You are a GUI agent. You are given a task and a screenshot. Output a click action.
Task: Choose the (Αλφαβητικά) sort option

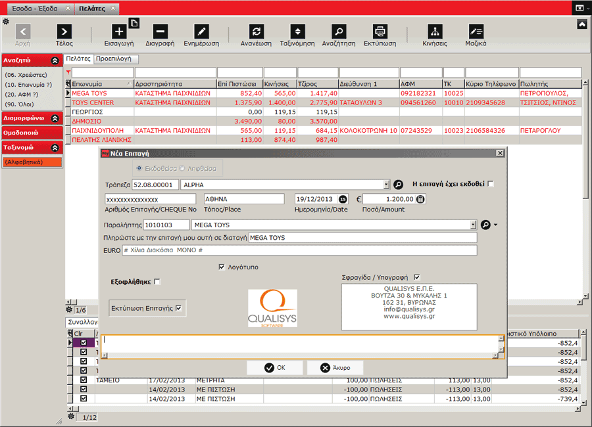32,162
